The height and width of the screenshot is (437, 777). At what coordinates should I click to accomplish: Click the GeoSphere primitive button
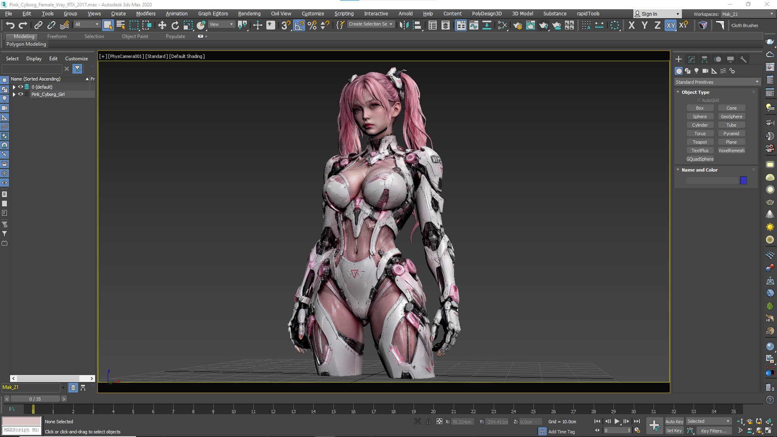731,117
